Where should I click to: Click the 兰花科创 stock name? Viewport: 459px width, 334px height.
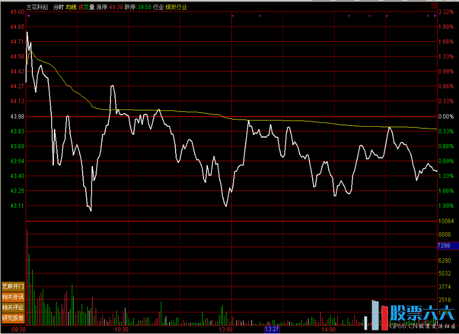tap(37, 7)
